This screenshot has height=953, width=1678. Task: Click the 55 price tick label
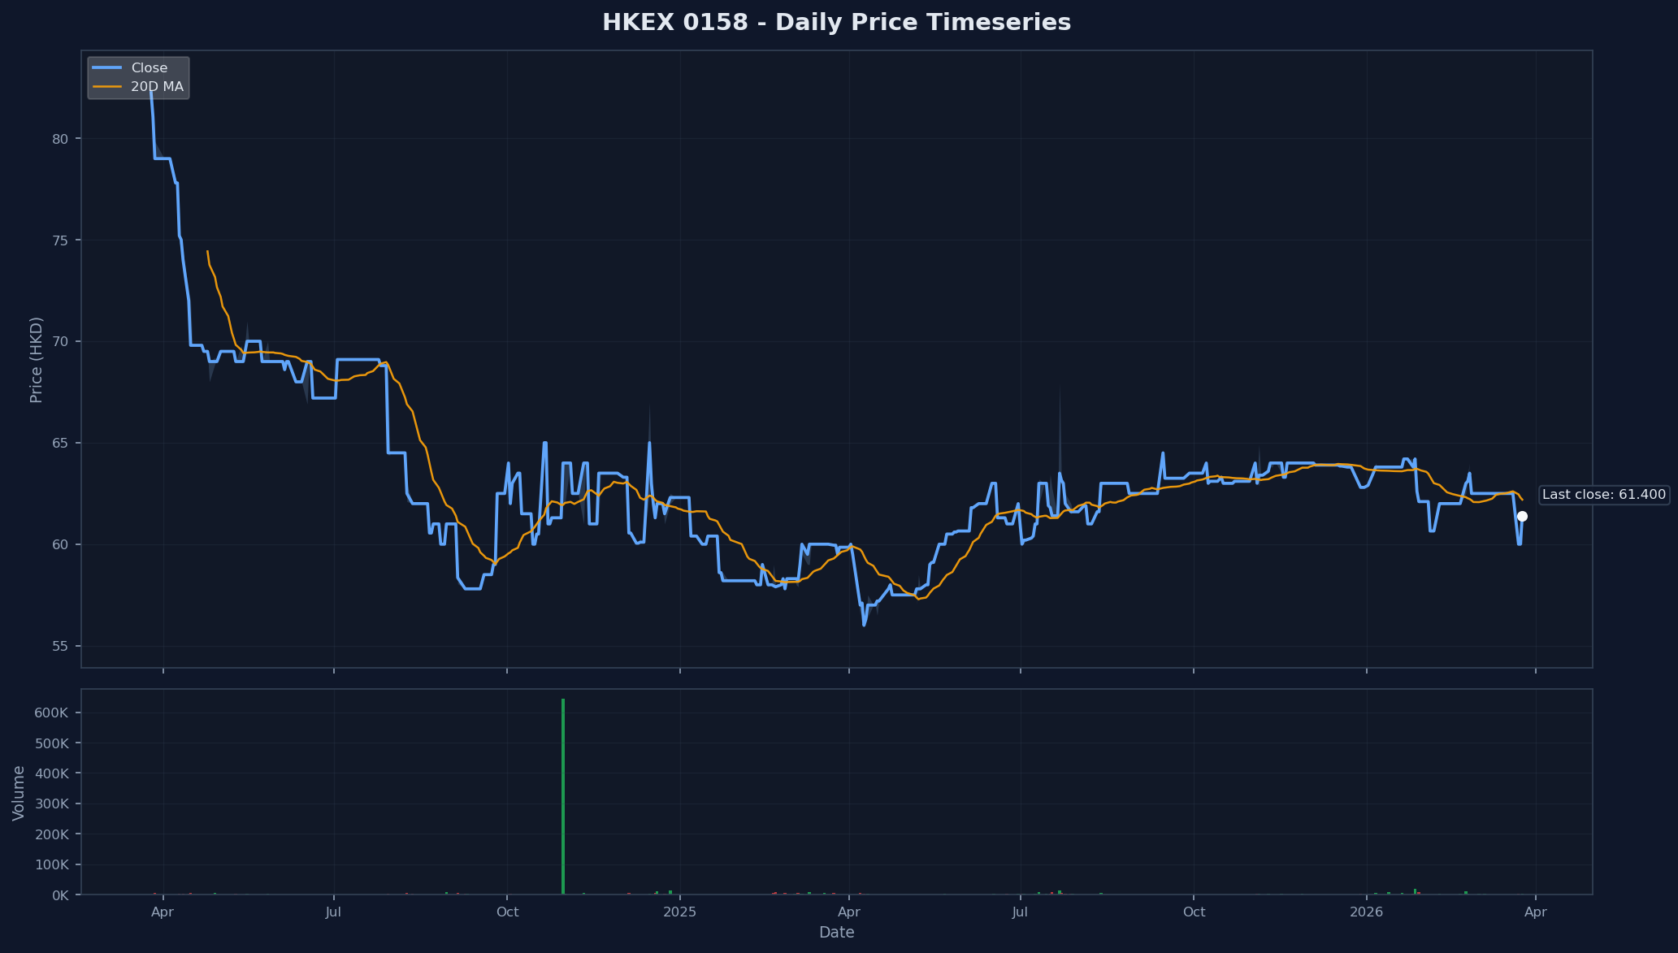point(60,647)
